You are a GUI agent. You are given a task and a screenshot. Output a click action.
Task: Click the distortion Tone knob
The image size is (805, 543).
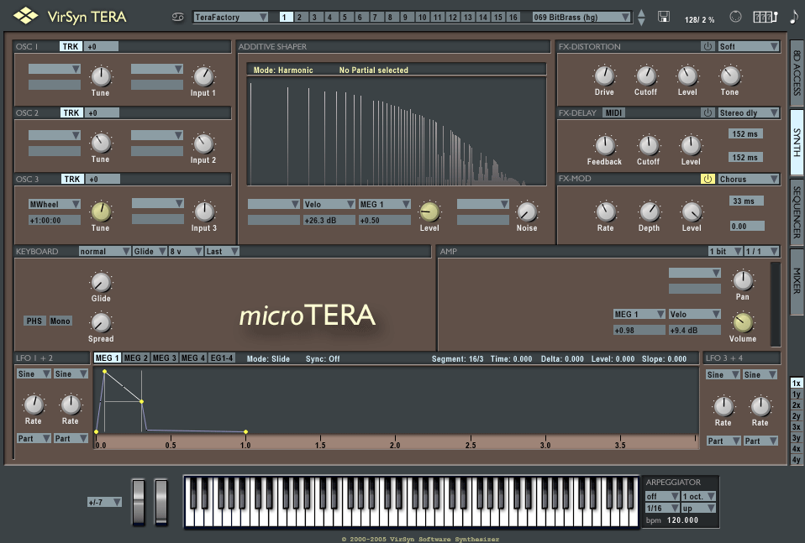coord(729,76)
